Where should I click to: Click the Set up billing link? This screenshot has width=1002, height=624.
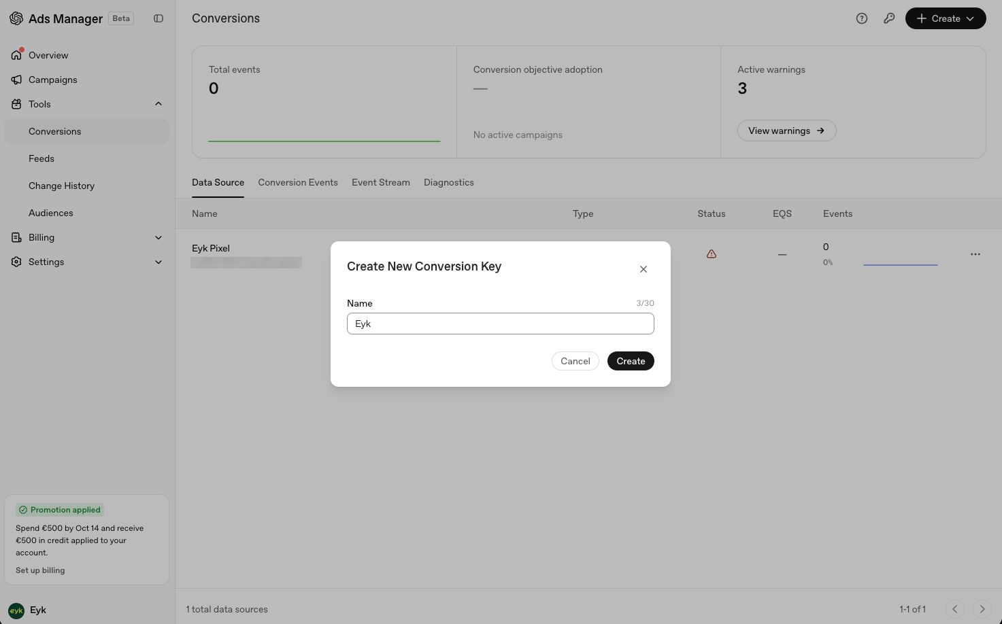pyautogui.click(x=40, y=570)
